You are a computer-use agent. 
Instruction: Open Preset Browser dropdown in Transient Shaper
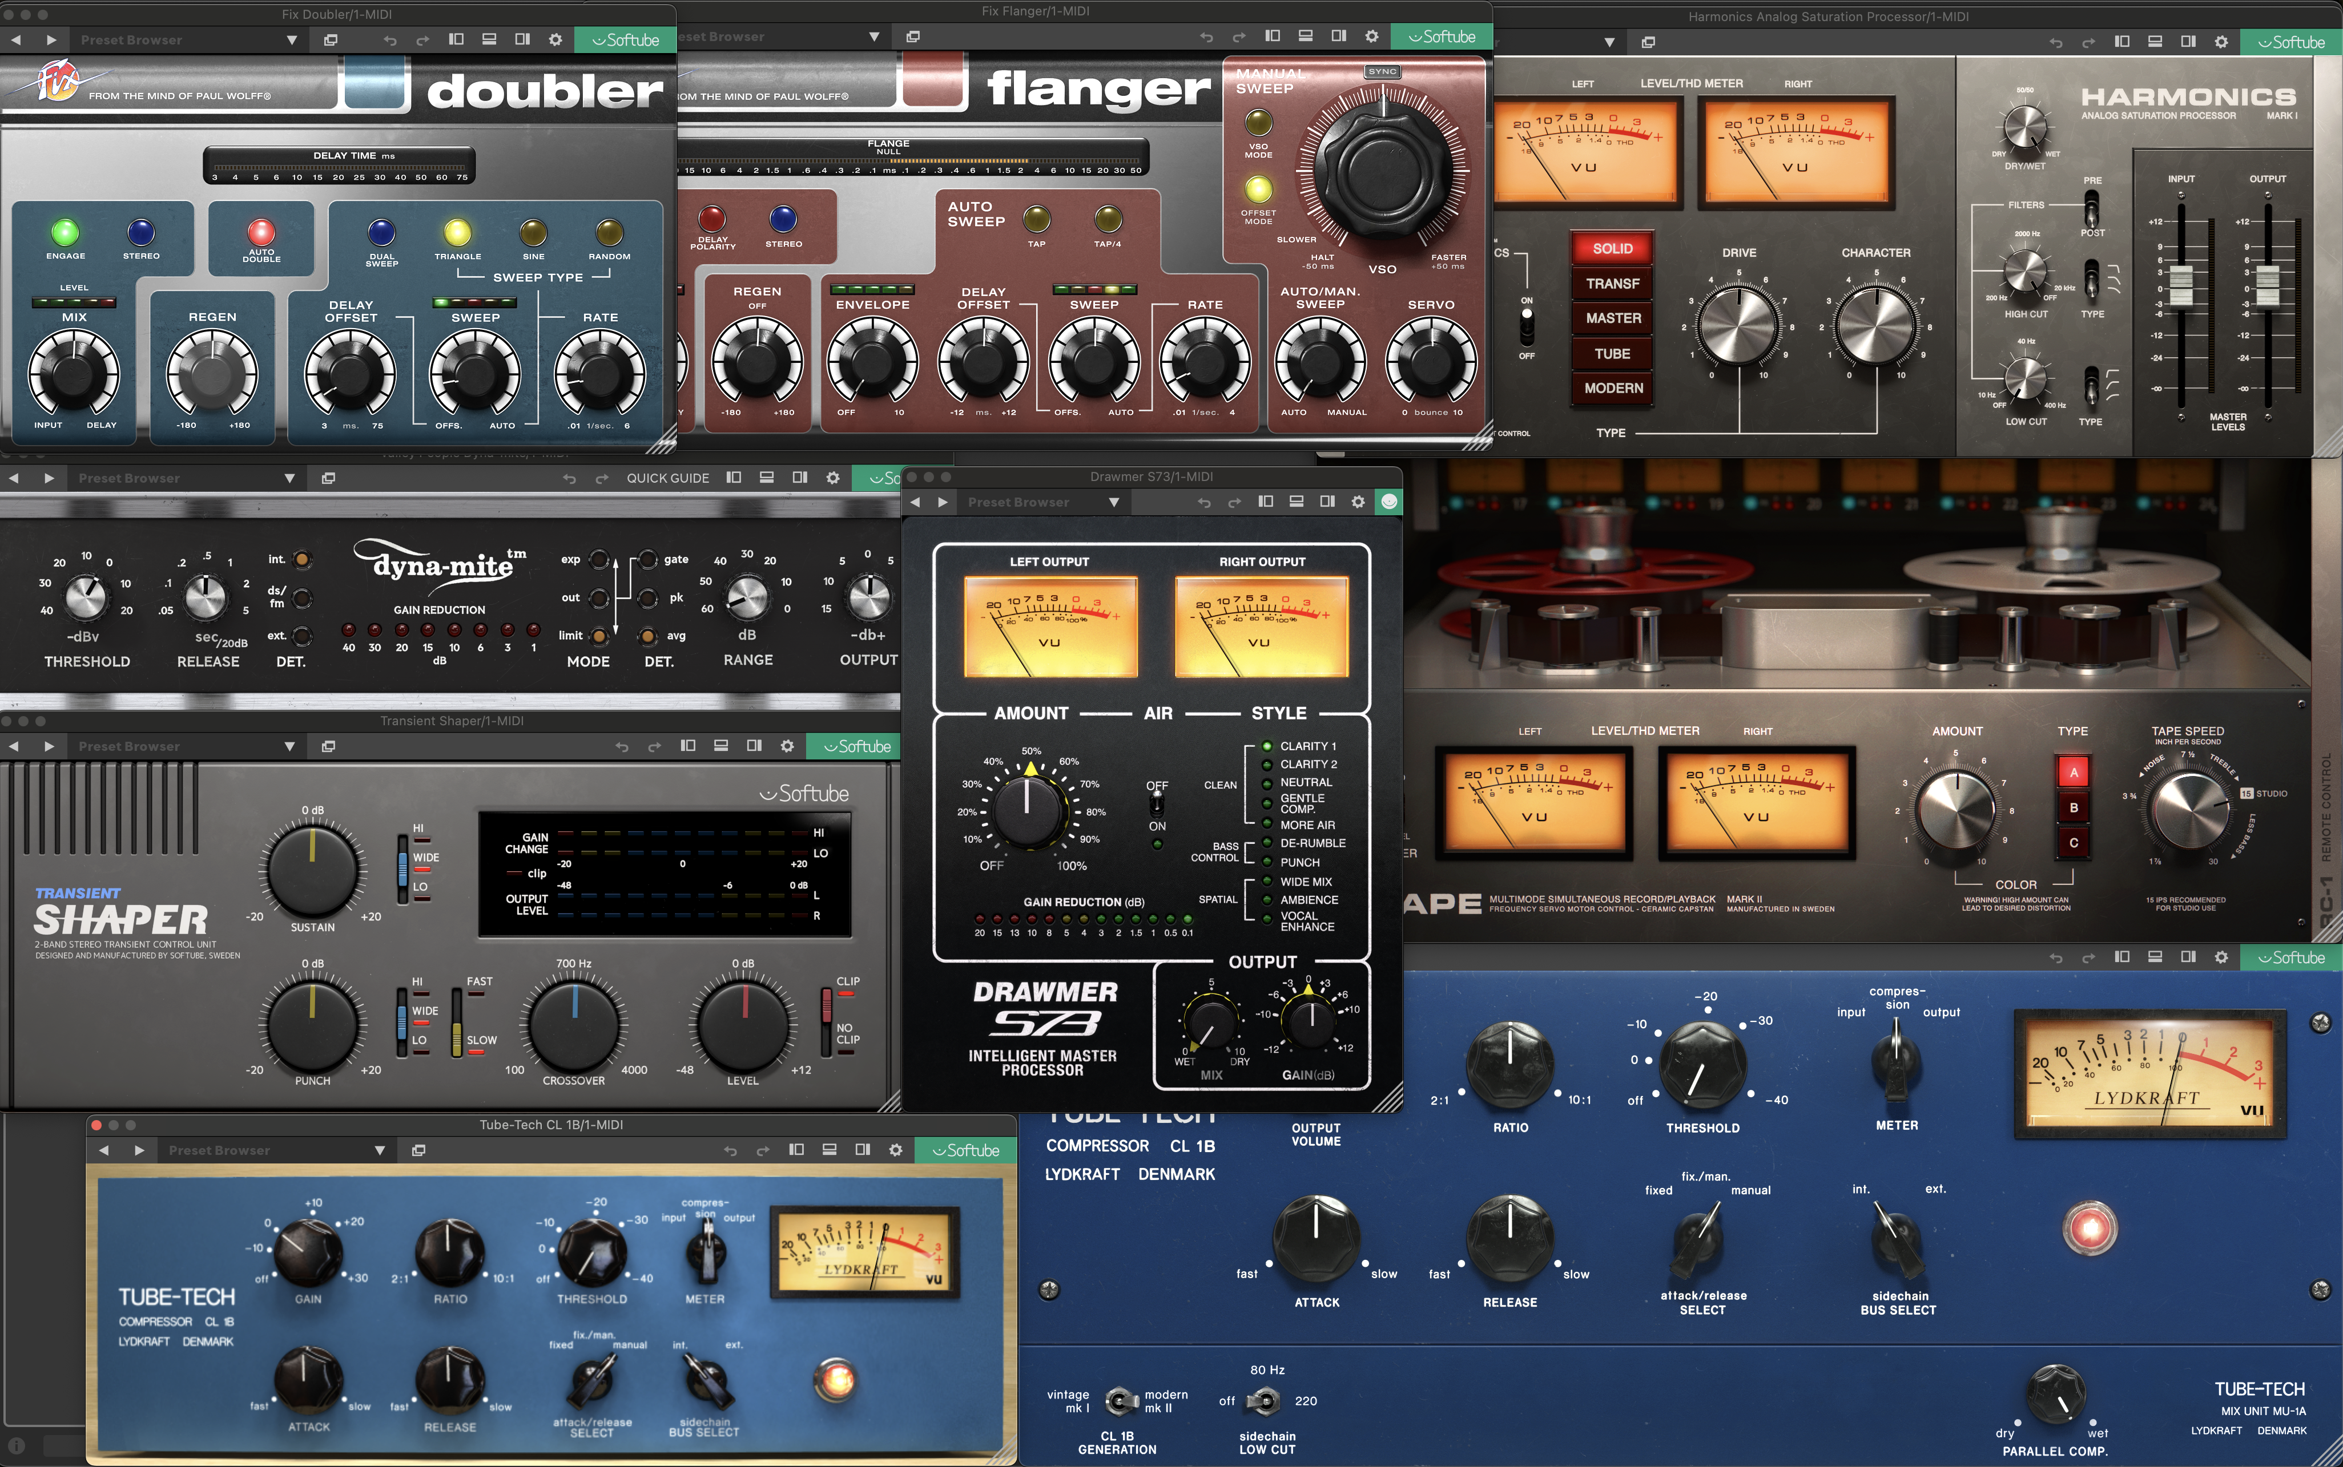point(186,746)
